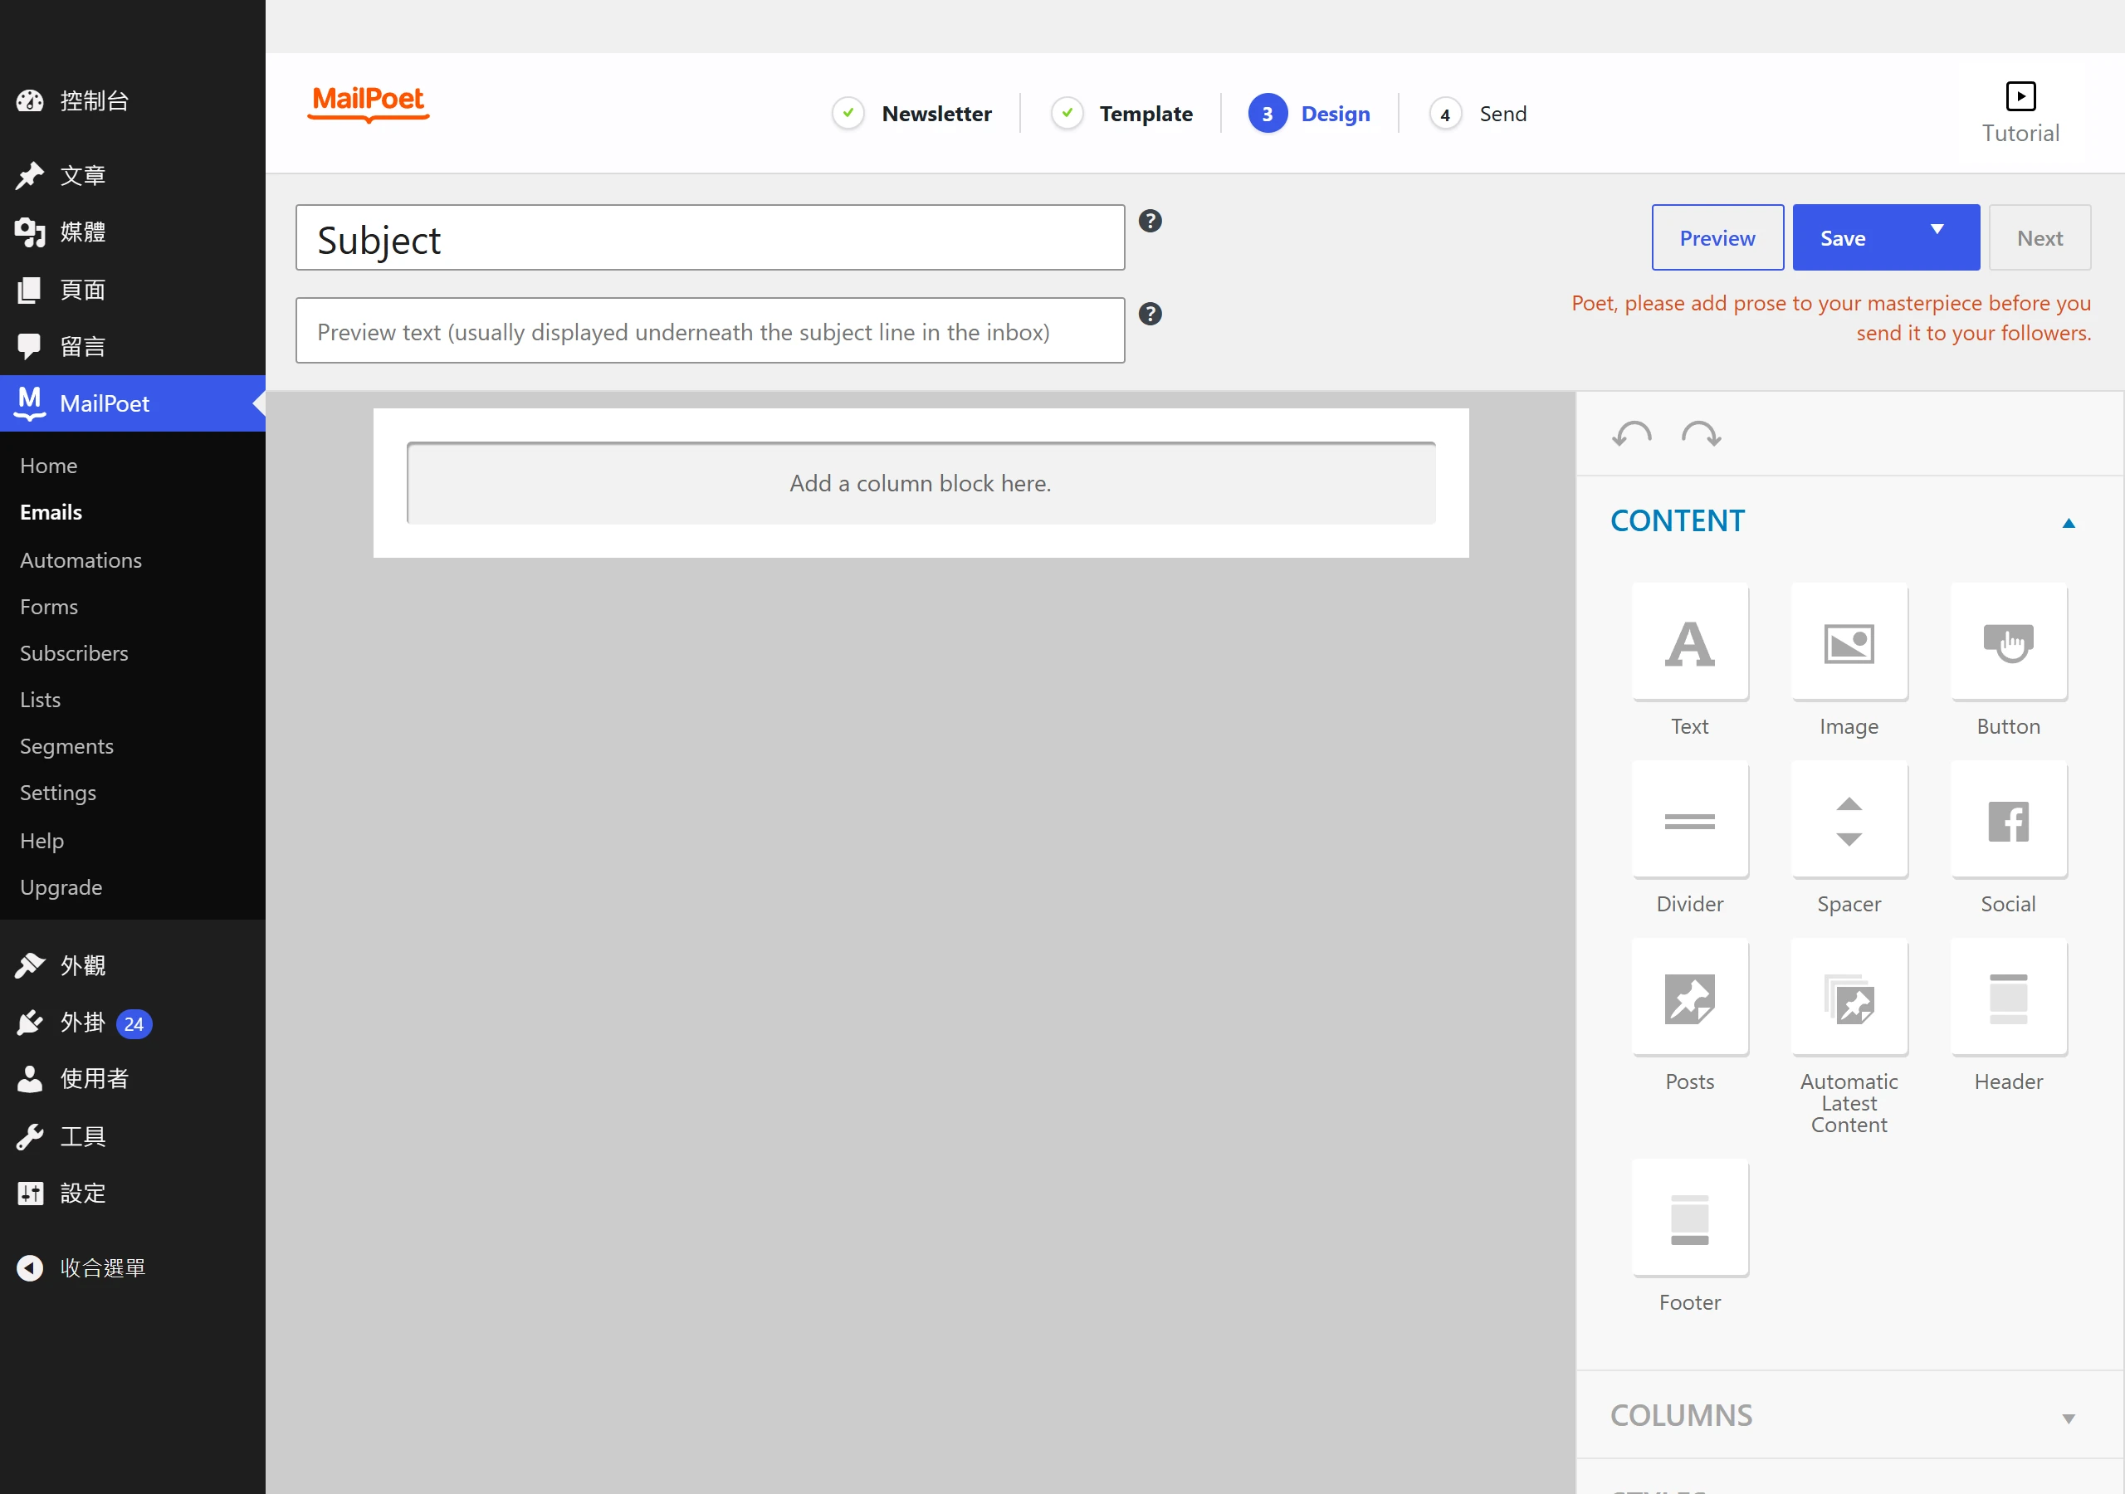The image size is (2125, 1494).
Task: Click the Next button
Action: pos(2039,238)
